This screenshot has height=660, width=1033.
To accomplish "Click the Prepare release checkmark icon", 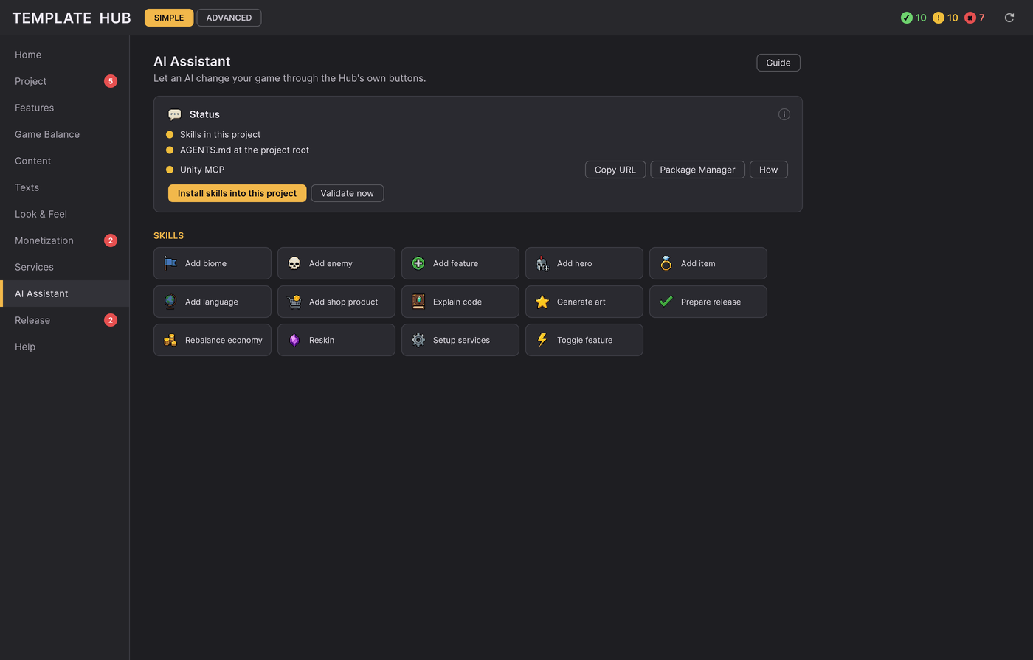I will pos(666,302).
